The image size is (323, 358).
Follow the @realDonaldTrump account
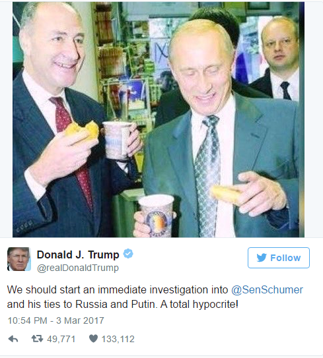tap(278, 258)
